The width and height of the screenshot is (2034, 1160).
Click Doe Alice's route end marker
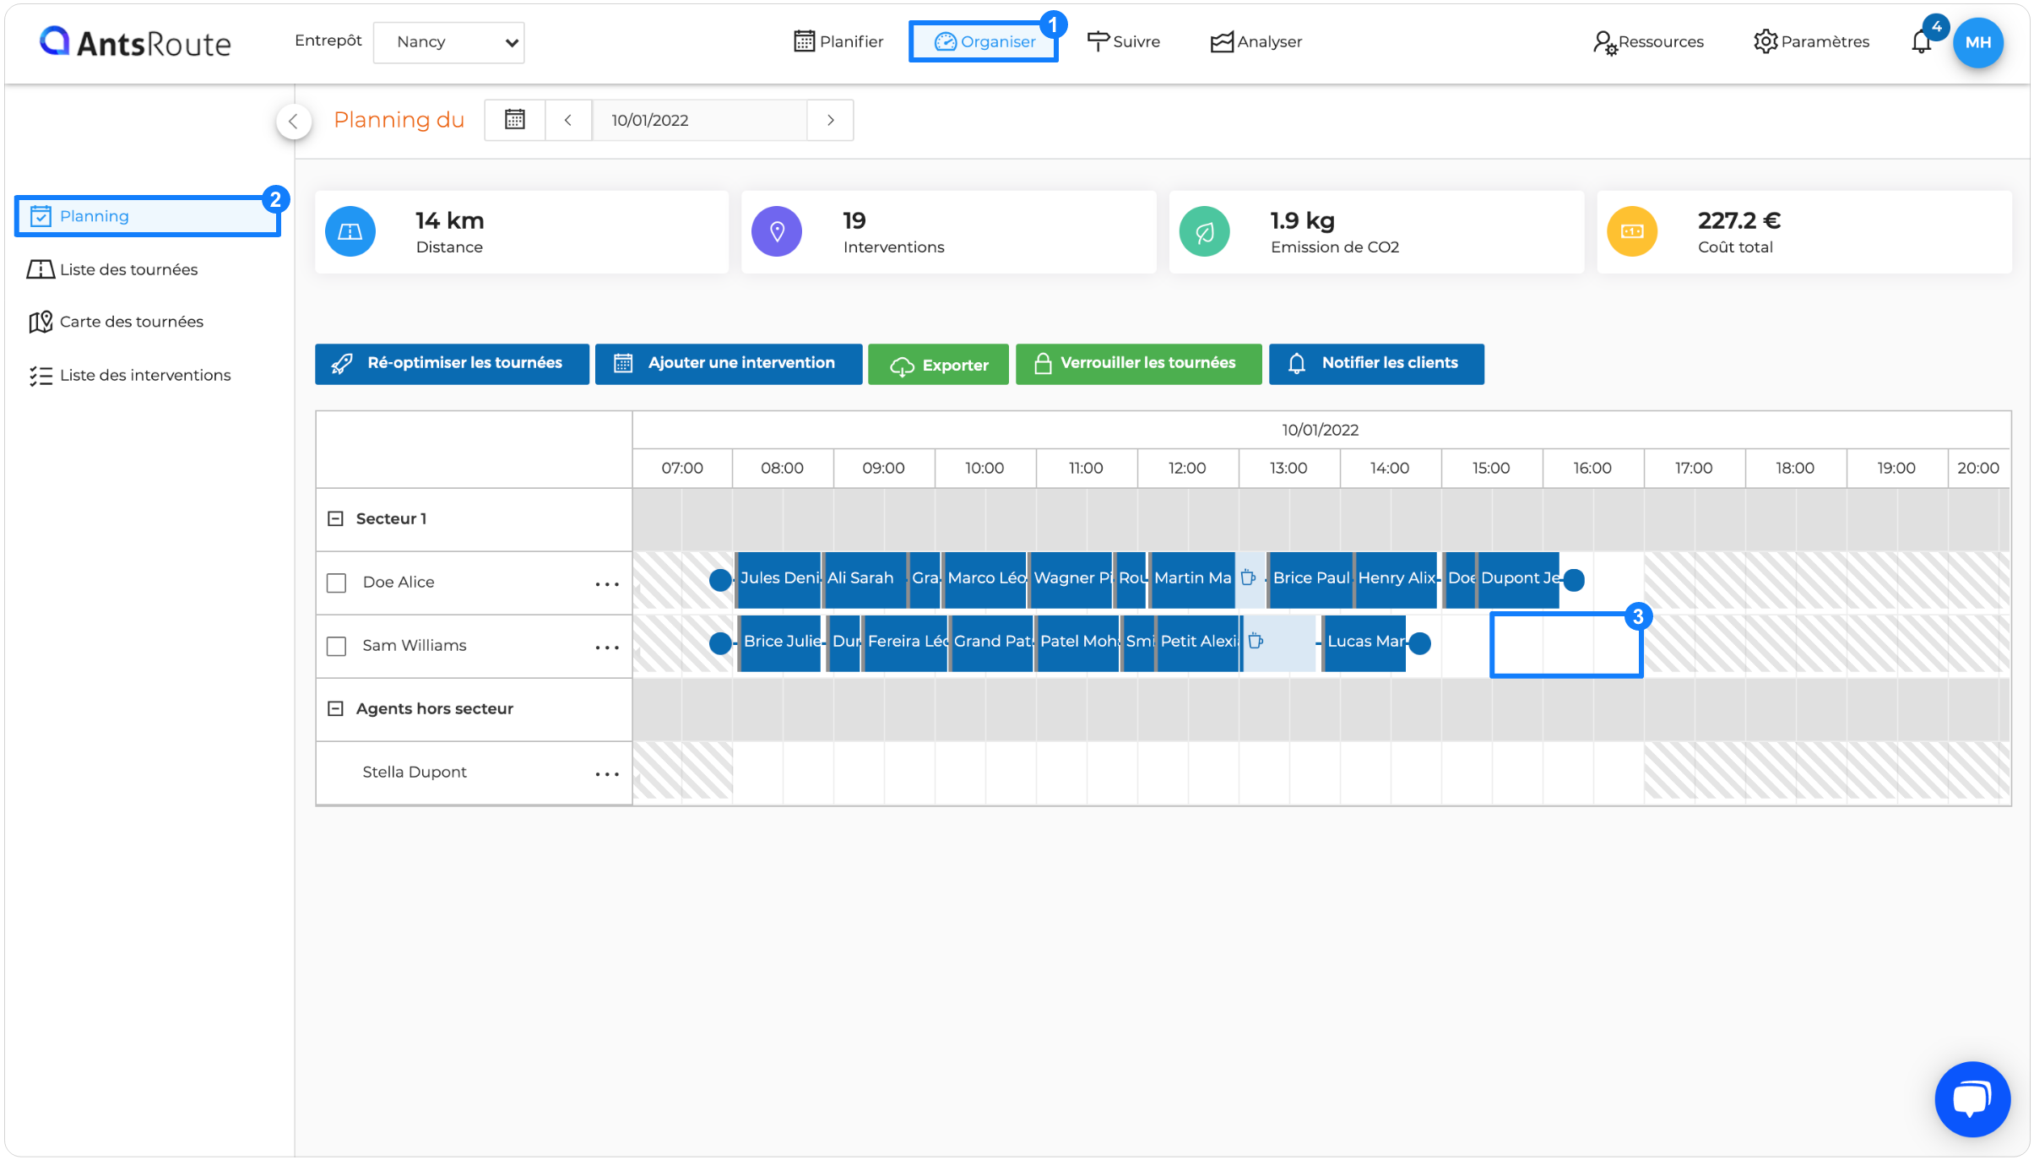click(1574, 580)
